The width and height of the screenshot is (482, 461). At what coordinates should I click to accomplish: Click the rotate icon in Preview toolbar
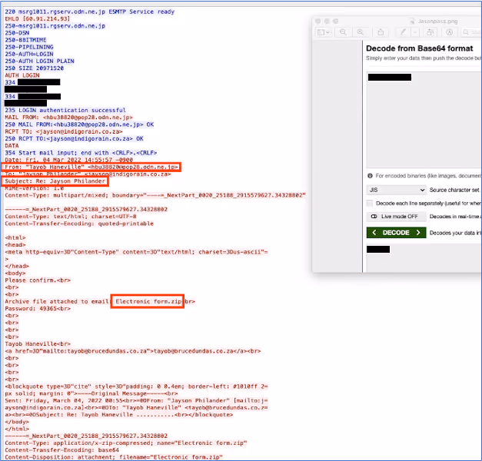click(430, 32)
